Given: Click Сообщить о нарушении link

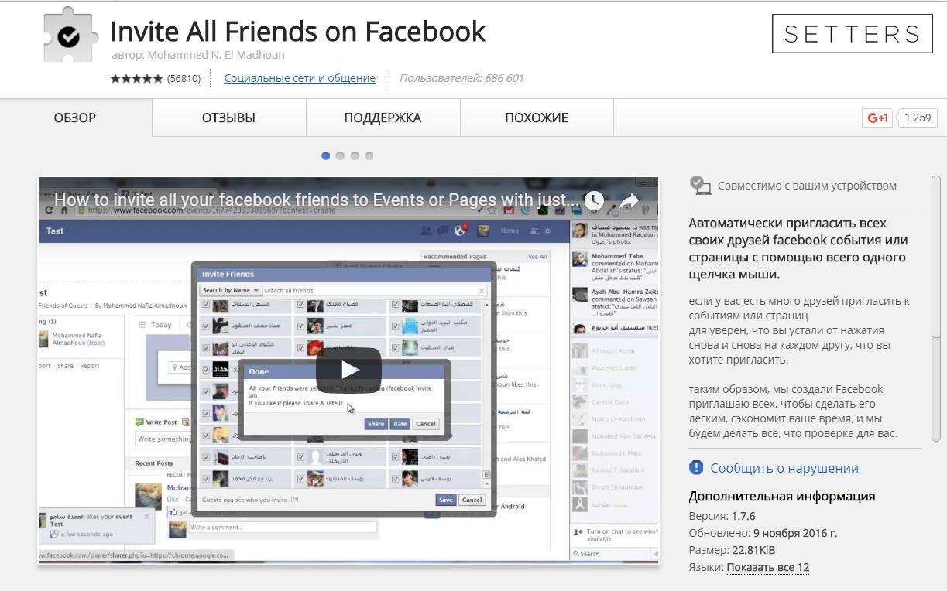Looking at the screenshot, I should tap(784, 468).
